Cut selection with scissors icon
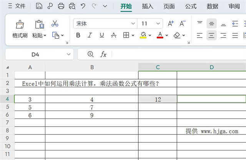246x160 pixels. (x=55, y=24)
